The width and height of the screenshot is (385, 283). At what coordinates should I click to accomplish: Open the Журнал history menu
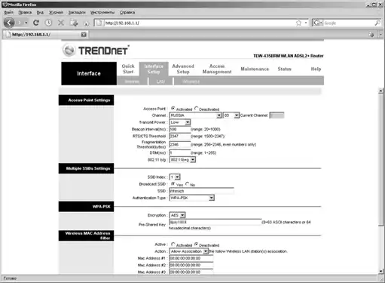(56, 12)
